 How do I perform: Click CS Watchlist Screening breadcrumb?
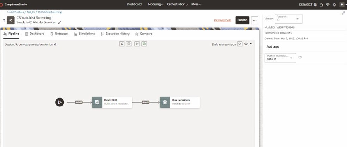tap(50, 12)
